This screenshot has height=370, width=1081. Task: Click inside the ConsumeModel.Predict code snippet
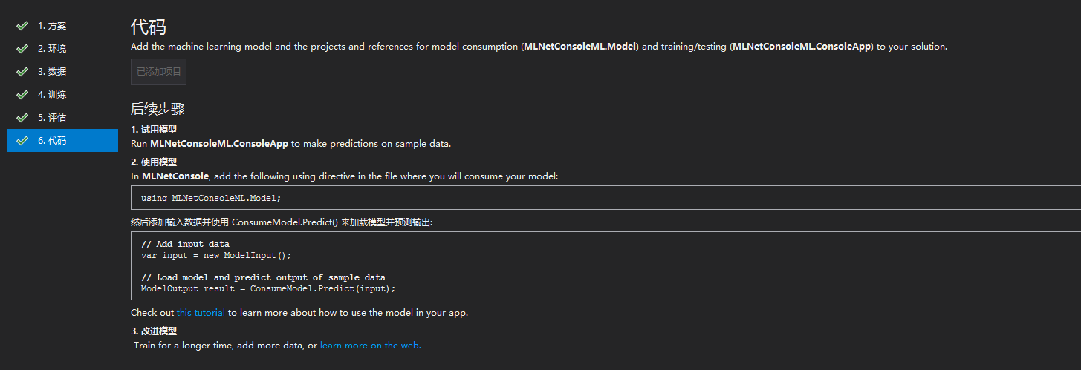[606, 266]
